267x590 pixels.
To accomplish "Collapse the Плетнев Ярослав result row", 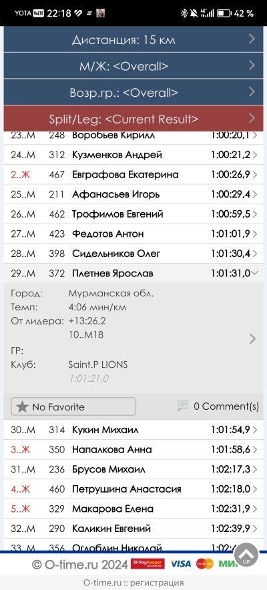I will pos(133,273).
